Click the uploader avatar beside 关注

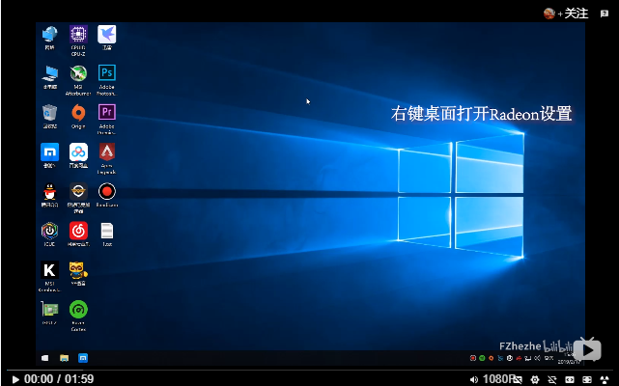[549, 14]
